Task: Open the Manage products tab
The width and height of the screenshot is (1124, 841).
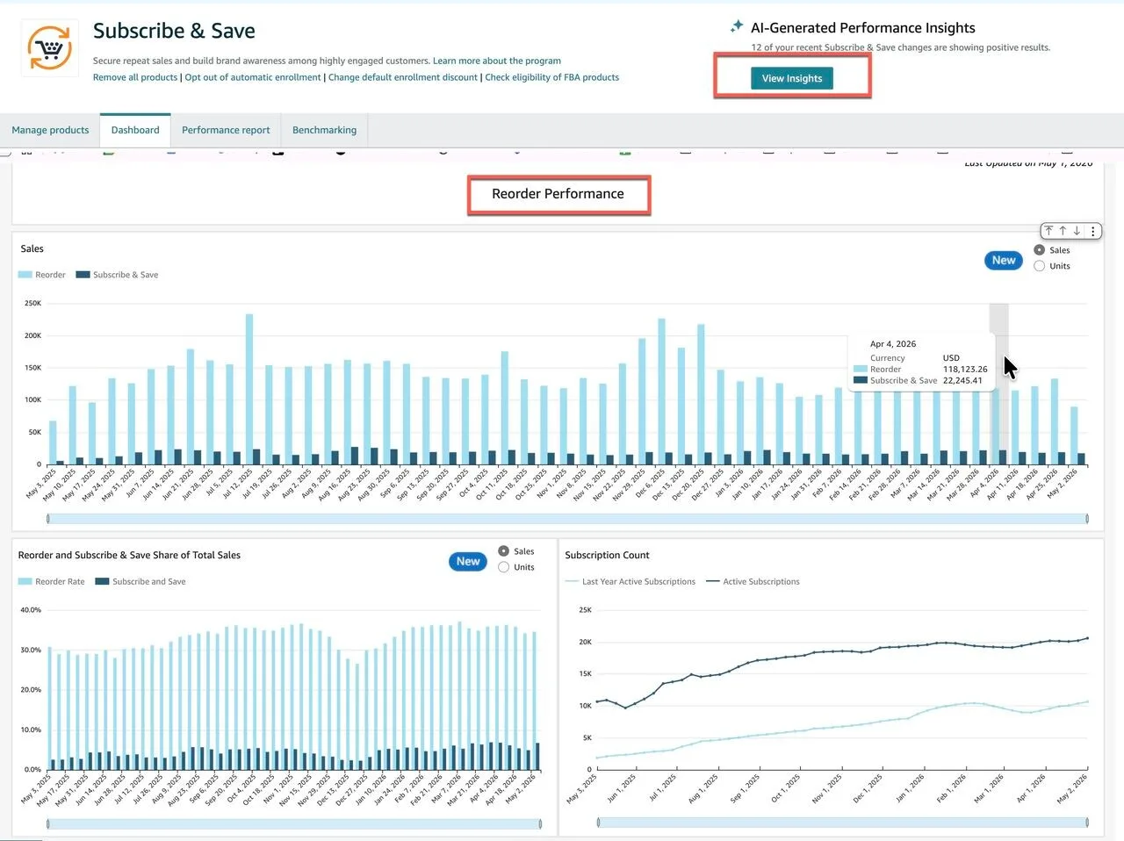Action: 50,130
